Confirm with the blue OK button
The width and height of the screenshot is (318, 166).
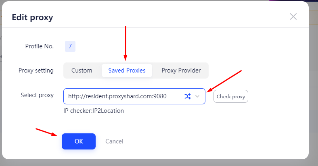(x=79, y=141)
